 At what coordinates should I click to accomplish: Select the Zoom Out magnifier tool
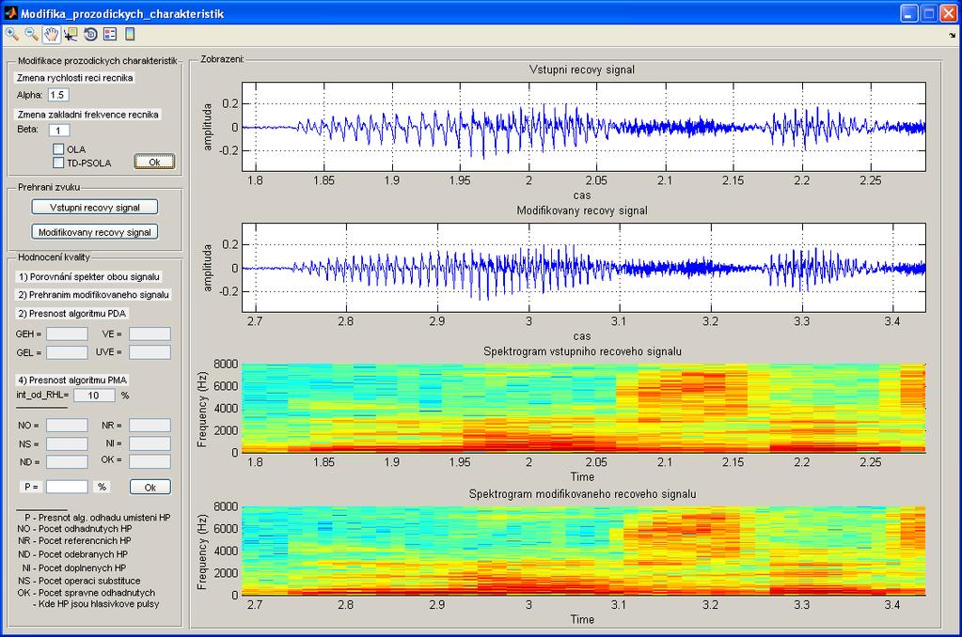(x=31, y=35)
